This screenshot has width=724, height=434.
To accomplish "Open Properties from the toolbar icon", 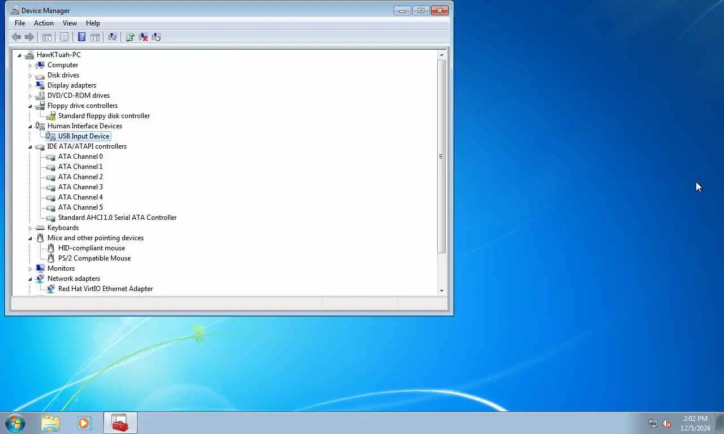I will [x=64, y=37].
